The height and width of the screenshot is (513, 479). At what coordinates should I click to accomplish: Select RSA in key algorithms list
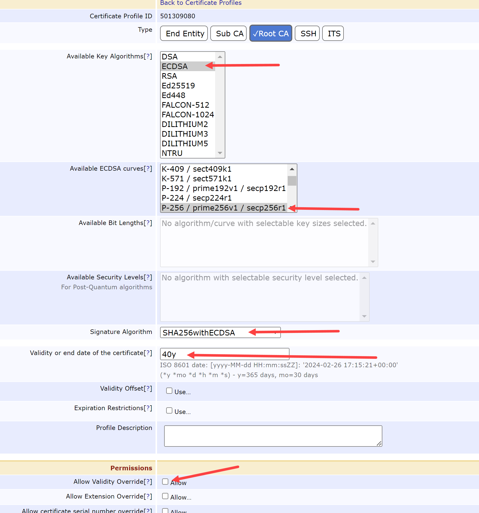(x=169, y=76)
